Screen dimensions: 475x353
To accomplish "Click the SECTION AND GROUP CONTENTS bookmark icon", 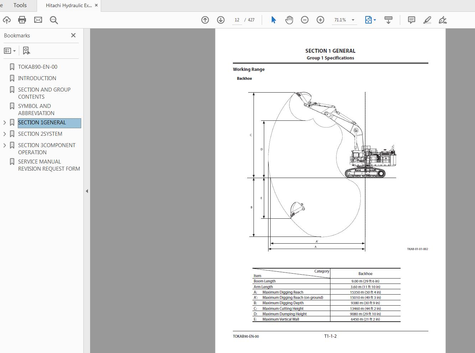I will click(12, 90).
